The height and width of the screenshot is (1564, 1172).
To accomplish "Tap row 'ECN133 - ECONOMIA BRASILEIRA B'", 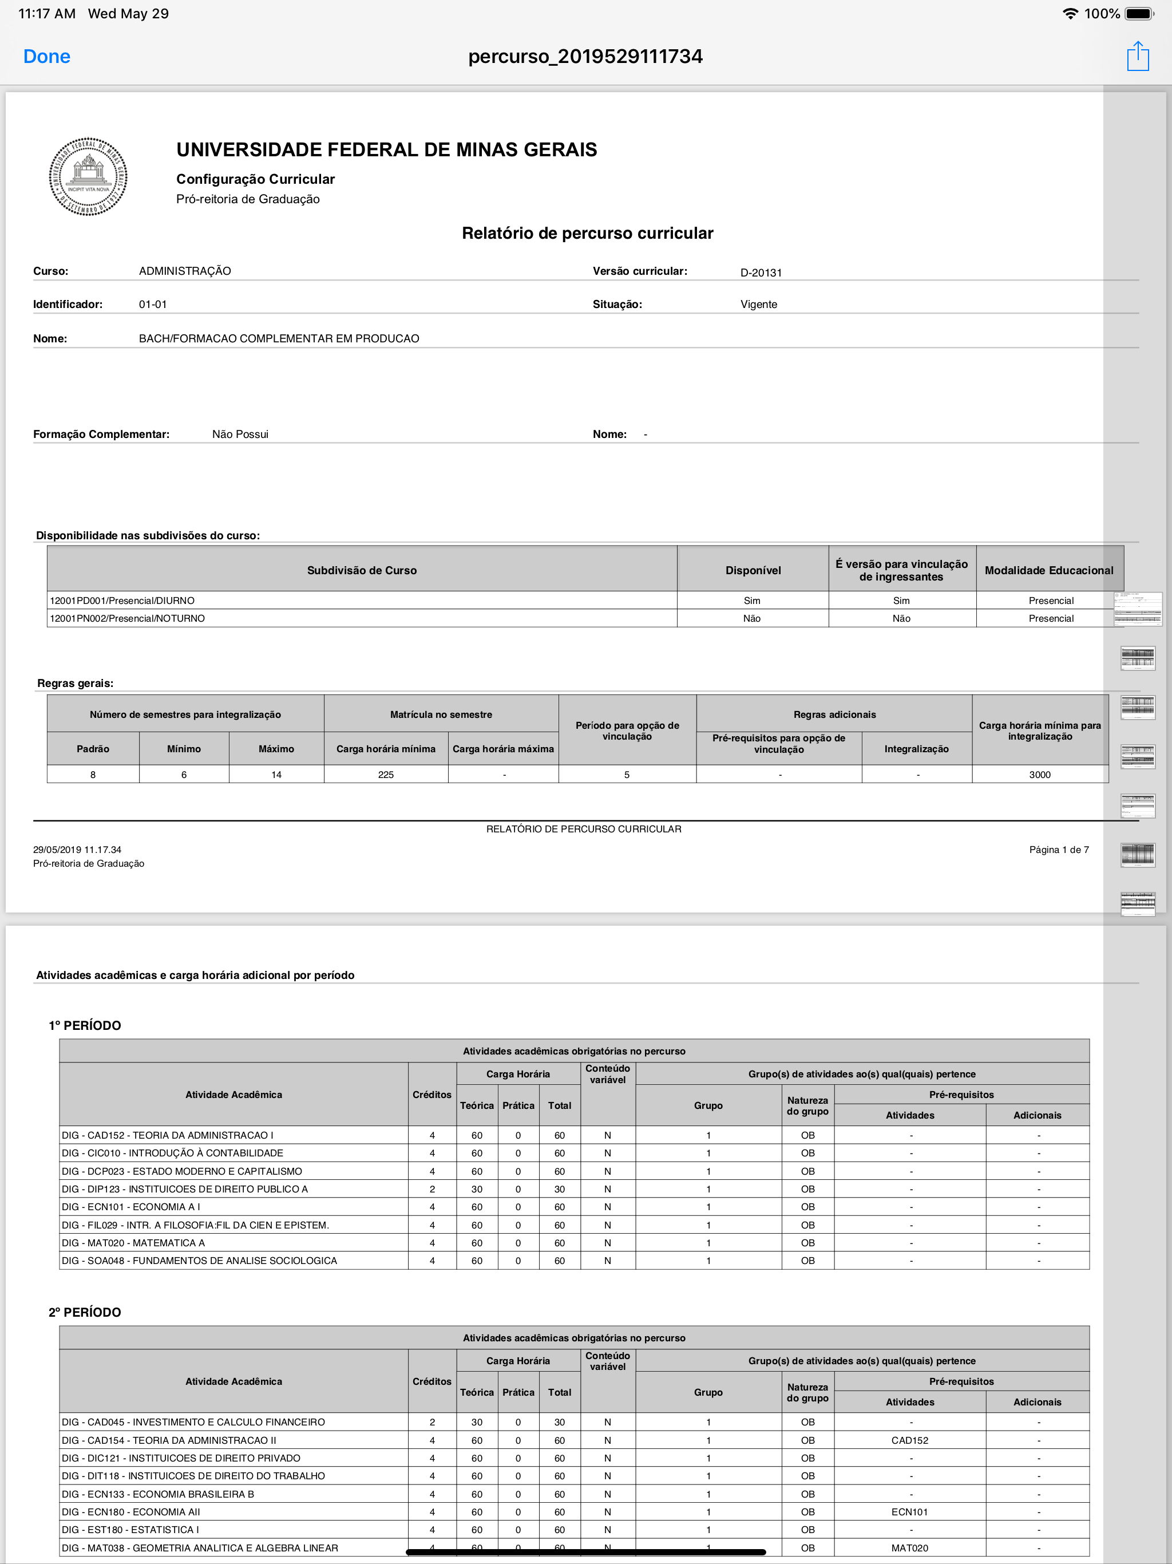I will (574, 1494).
